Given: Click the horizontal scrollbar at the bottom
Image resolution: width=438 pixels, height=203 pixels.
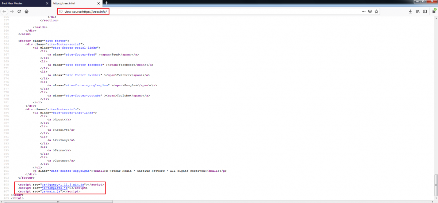Looking at the screenshot, I should [55, 201].
